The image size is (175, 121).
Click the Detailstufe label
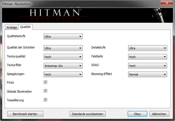(98, 47)
